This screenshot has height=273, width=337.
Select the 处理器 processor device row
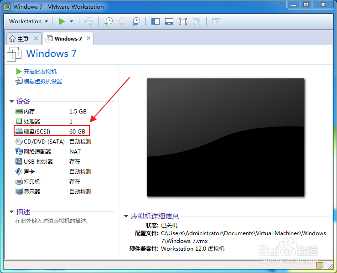click(x=44, y=121)
